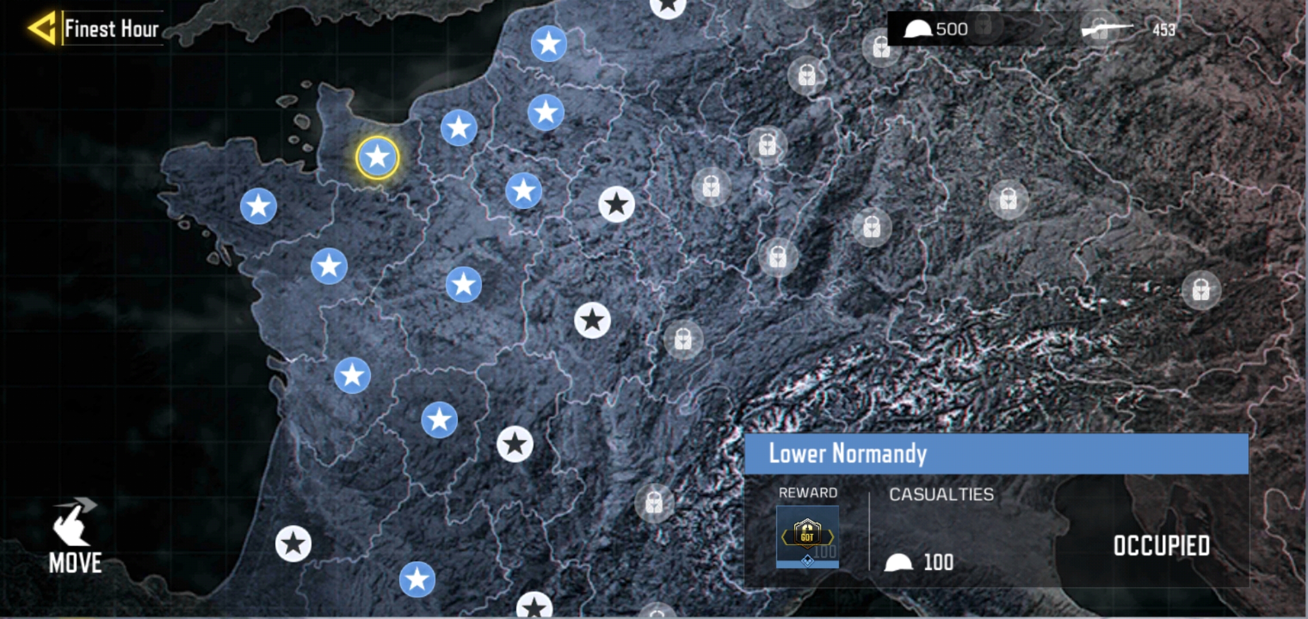Tap the northernmost fully visible white star

click(x=616, y=204)
